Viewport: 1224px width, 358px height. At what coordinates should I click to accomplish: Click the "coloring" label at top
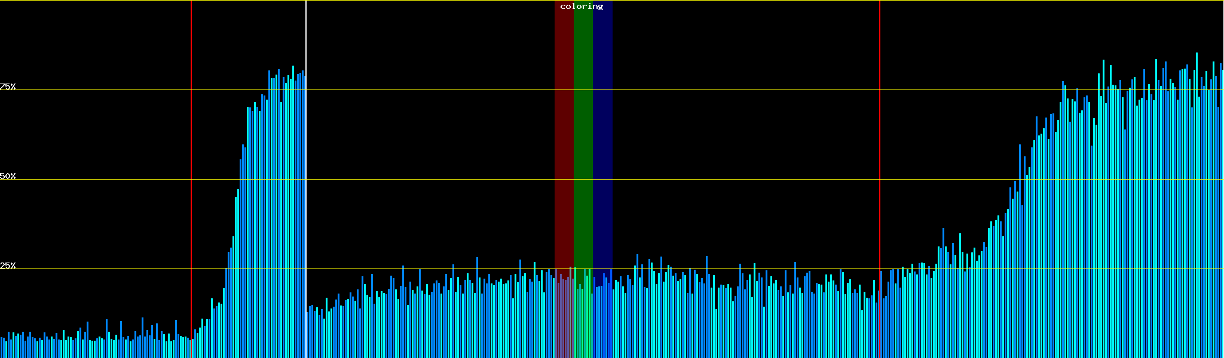582,7
